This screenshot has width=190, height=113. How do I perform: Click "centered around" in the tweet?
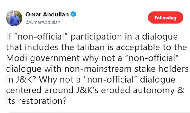(x=40, y=90)
